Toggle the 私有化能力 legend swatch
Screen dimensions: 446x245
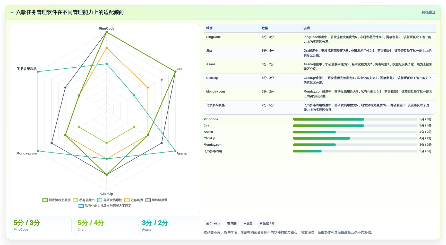point(75,200)
